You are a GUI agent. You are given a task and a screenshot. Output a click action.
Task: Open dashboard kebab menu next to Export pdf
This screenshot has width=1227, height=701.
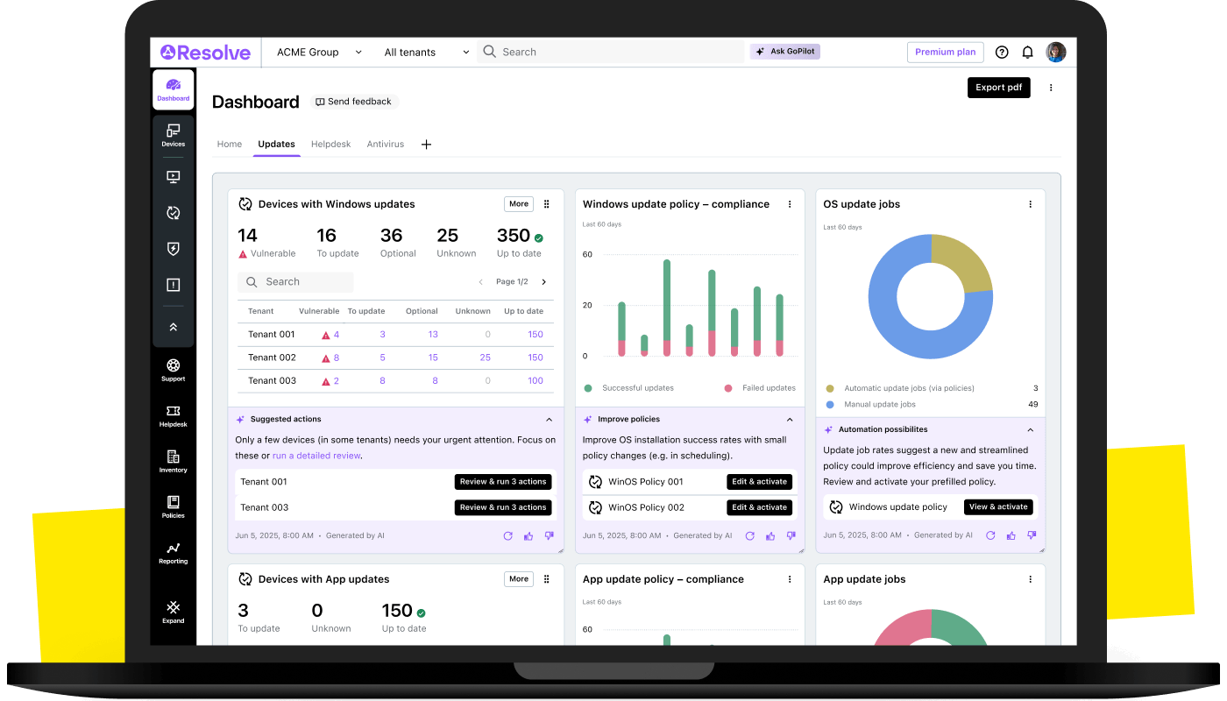pyautogui.click(x=1051, y=88)
